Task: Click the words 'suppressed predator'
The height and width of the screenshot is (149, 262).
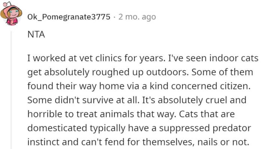Action: [x=205, y=128]
